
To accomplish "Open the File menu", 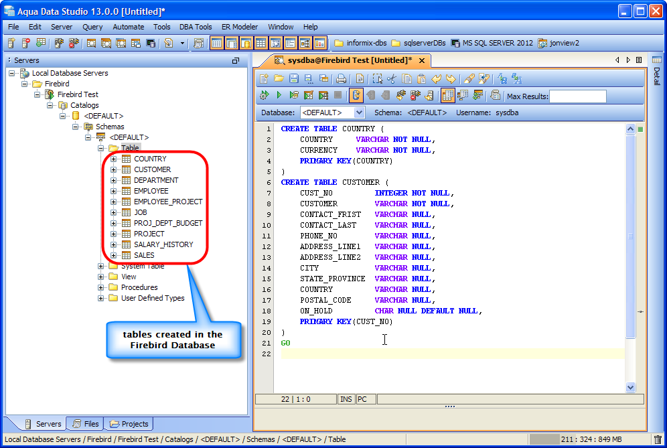I will pos(13,27).
